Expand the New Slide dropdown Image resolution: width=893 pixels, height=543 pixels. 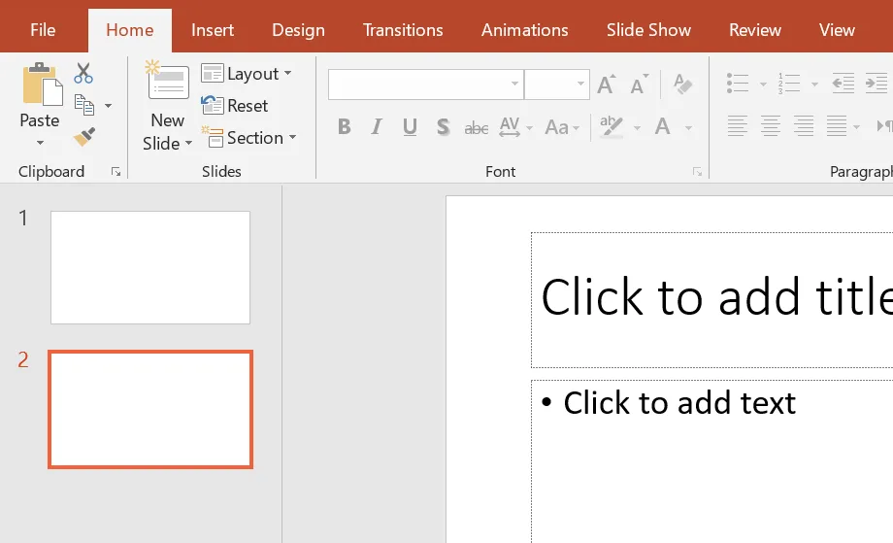pos(188,143)
